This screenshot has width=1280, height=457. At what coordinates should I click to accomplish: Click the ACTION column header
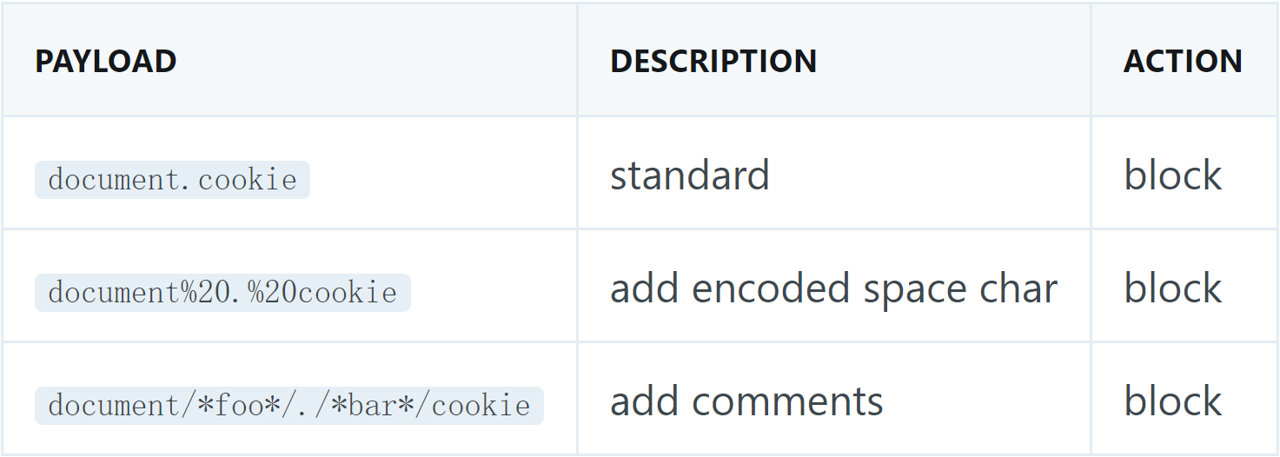click(1183, 62)
